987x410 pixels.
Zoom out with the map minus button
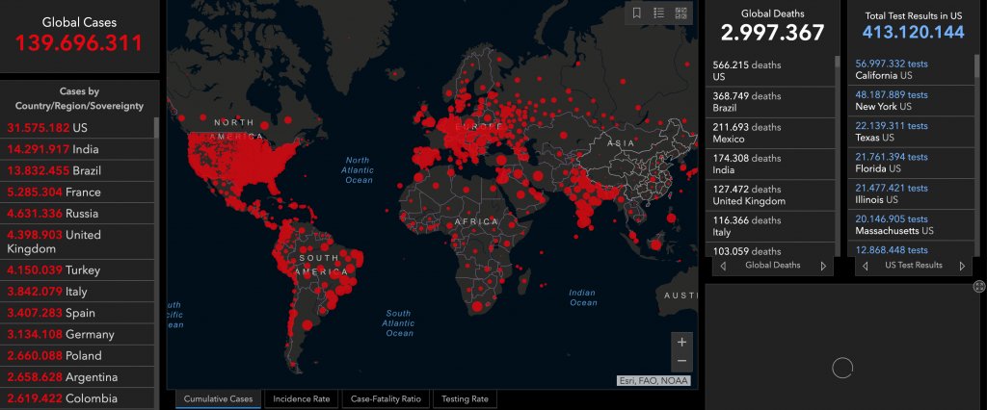click(682, 361)
